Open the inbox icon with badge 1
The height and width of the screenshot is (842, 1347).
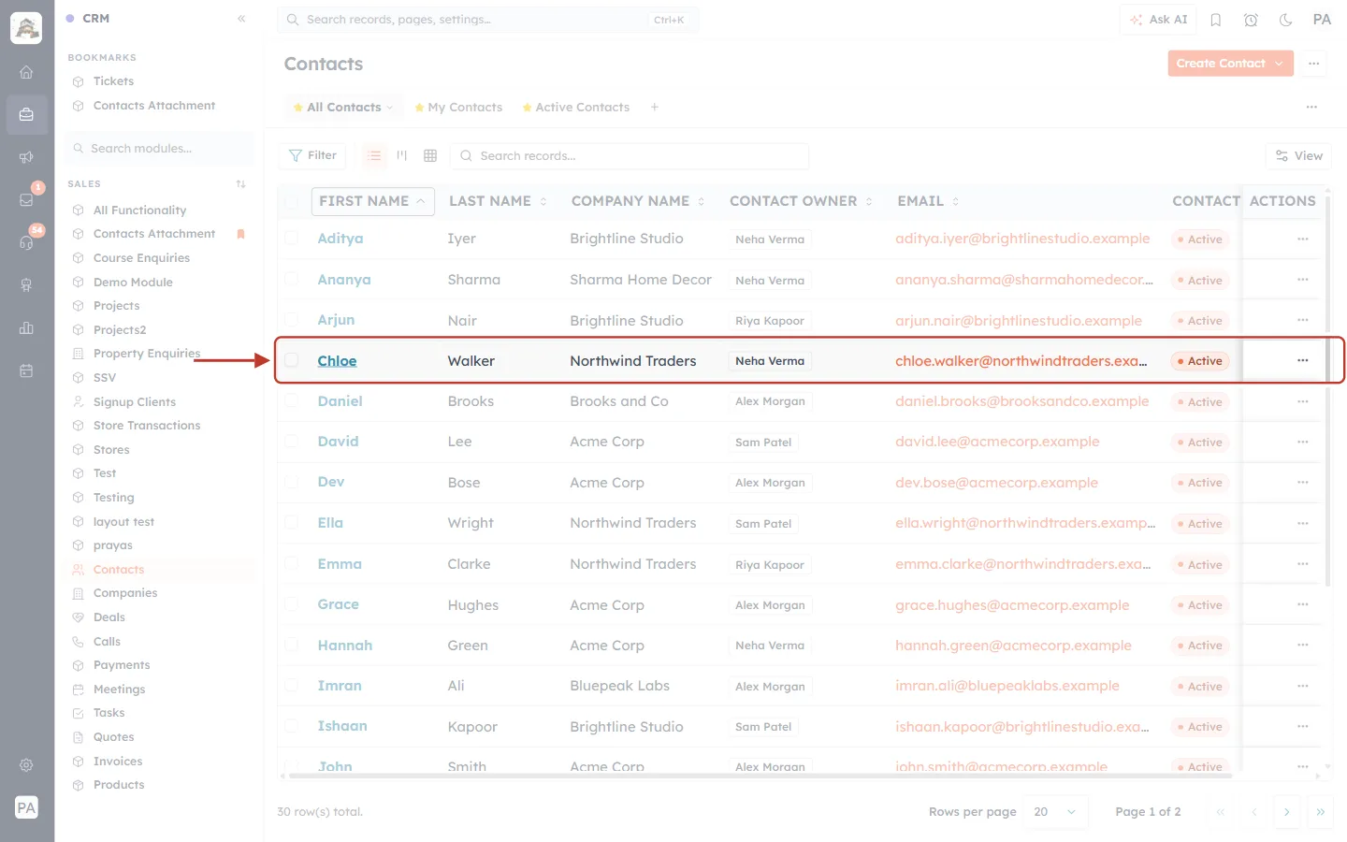click(26, 199)
